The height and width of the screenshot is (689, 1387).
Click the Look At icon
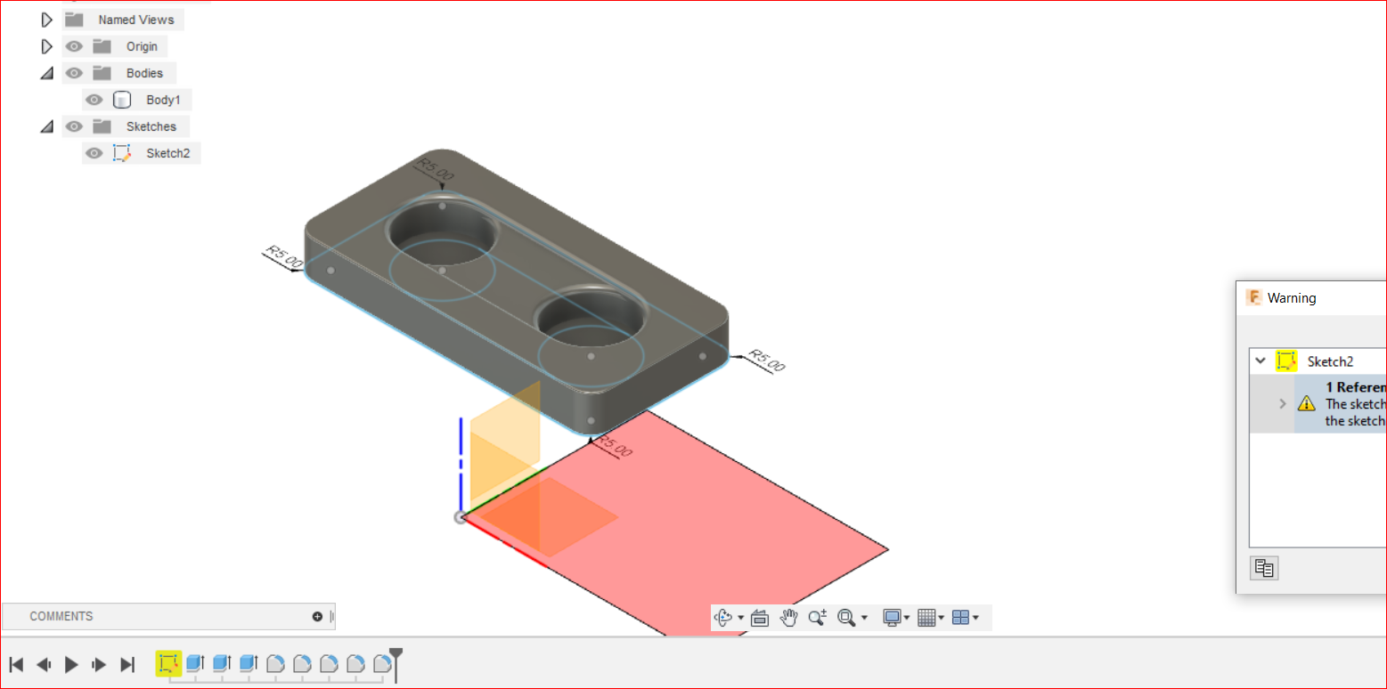(759, 617)
